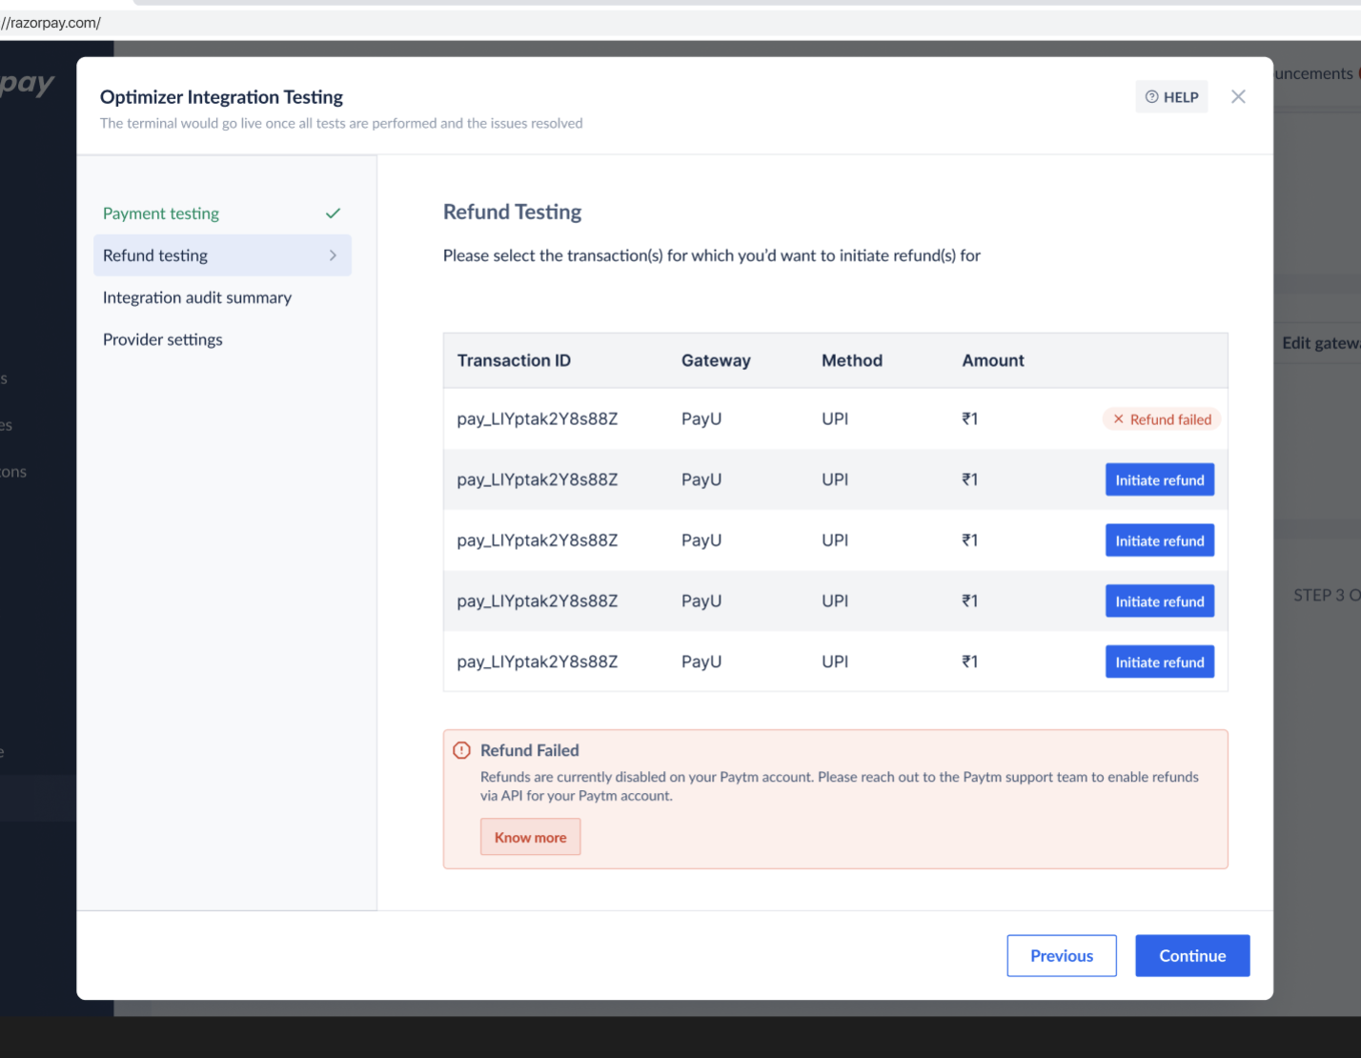1361x1058 pixels.
Task: Click the 'Please select the transaction(s)' instruction text
Action: [712, 255]
